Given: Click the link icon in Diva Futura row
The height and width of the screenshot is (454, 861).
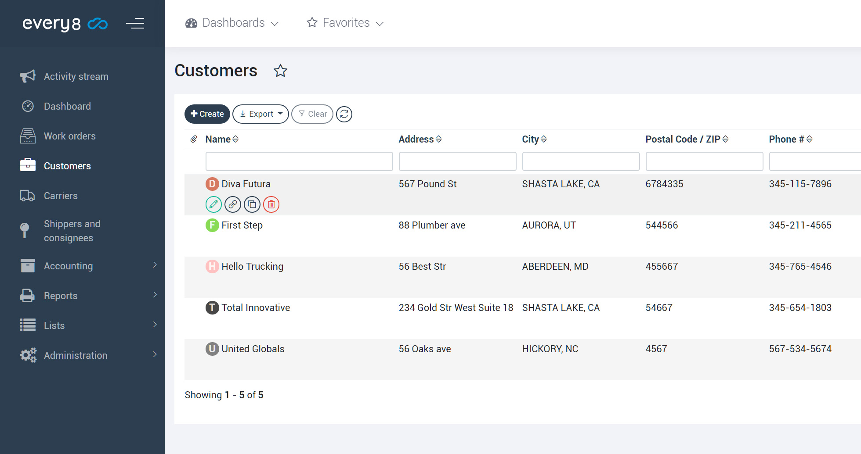Looking at the screenshot, I should coord(233,204).
